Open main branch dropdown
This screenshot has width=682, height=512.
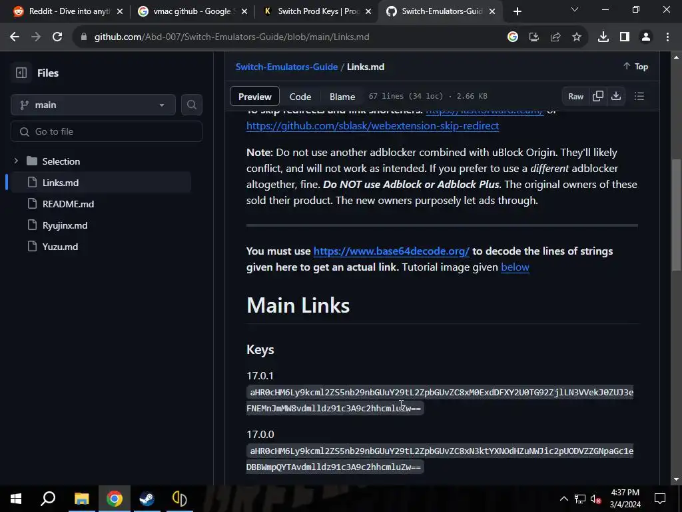93,105
